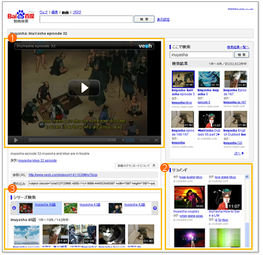Adjust the video player volume bars

point(130,140)
